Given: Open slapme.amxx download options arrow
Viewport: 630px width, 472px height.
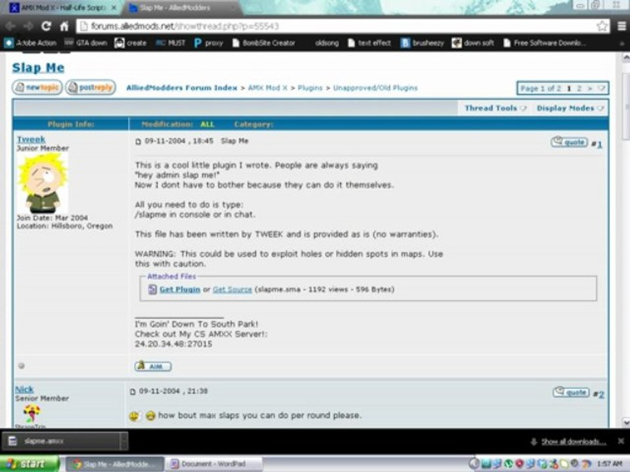Looking at the screenshot, I should [124, 441].
